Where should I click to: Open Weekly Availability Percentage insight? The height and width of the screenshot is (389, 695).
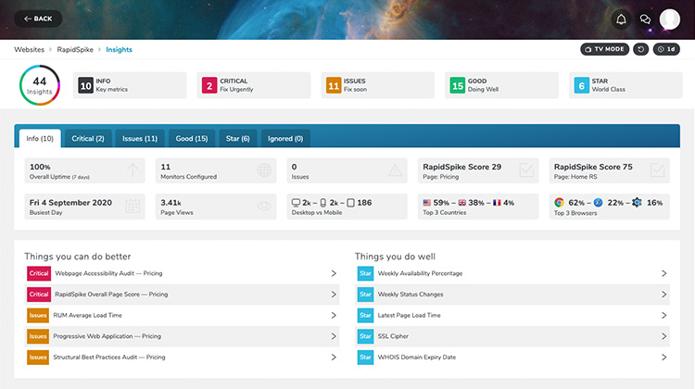pos(512,273)
